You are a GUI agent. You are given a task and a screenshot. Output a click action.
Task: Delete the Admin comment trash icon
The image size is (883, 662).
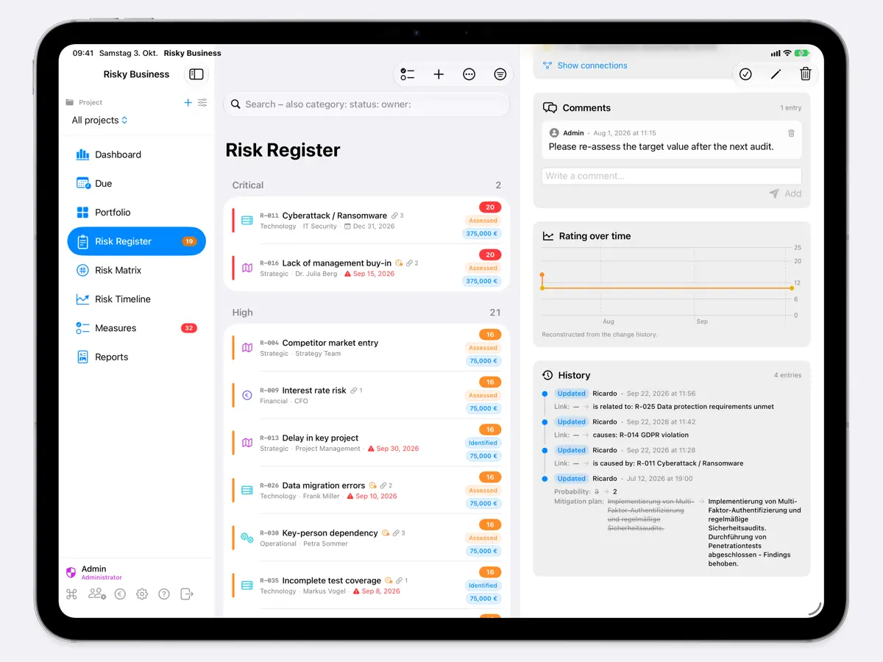[x=791, y=133]
